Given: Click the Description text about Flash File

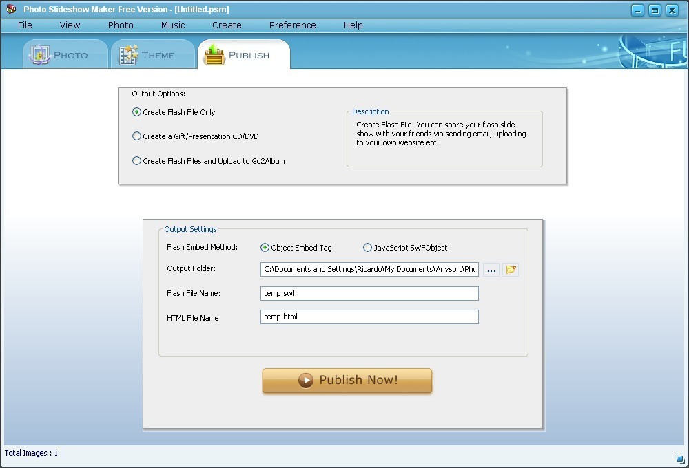Looking at the screenshot, I should coord(441,134).
